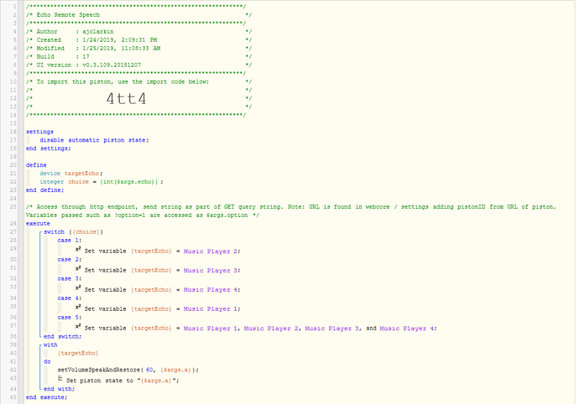Select the import code 4tt4
This screenshot has height=404, width=579.
pos(126,99)
